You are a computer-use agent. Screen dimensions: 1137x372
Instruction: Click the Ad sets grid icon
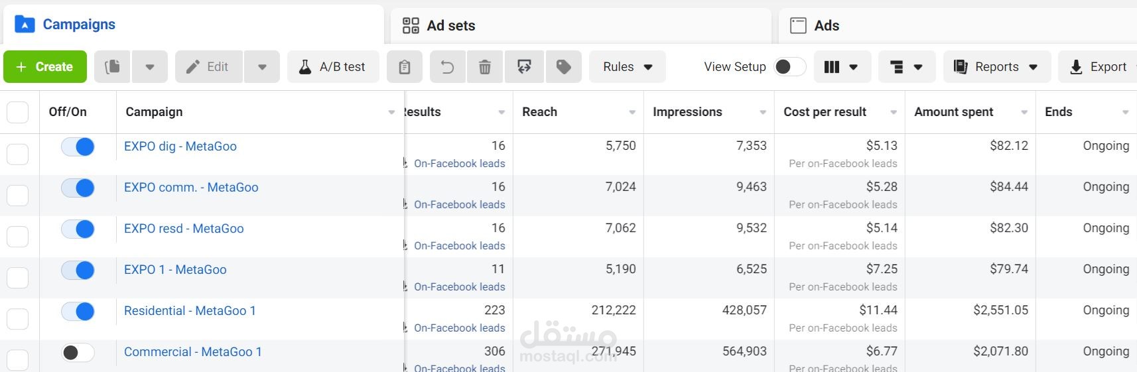[411, 26]
